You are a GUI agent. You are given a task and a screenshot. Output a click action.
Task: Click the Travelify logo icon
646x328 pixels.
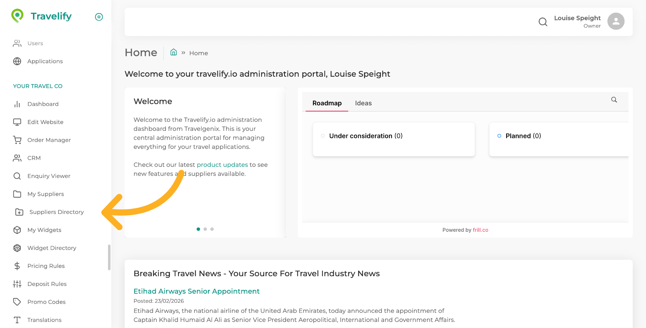coord(17,15)
